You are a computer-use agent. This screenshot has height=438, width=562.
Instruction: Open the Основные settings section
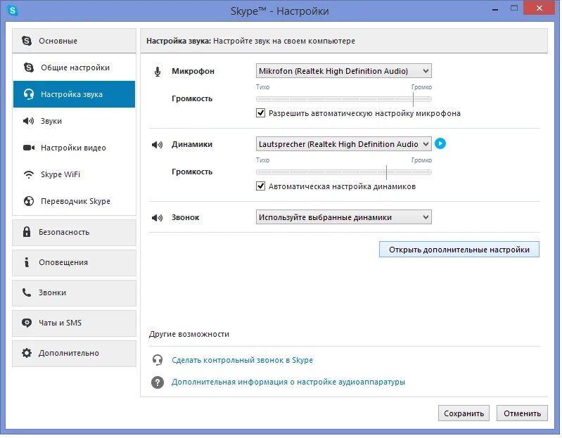pyautogui.click(x=74, y=41)
